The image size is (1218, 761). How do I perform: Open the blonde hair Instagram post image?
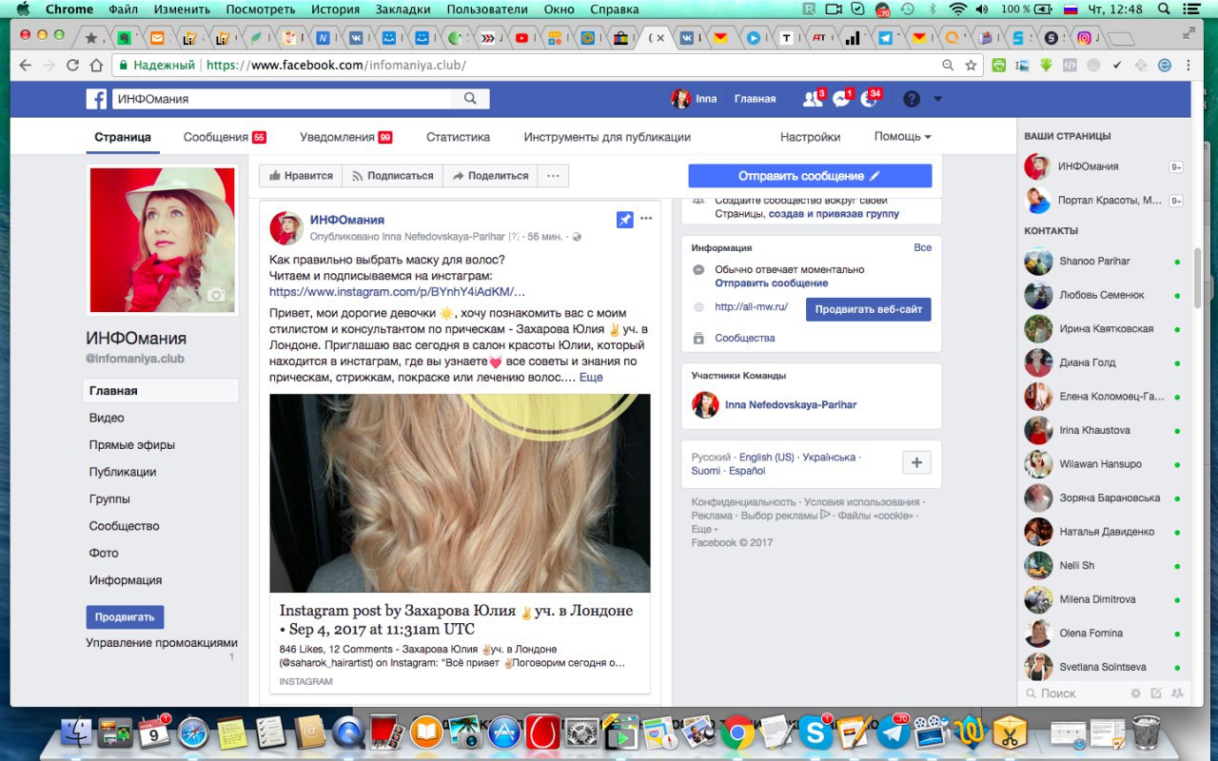click(x=460, y=494)
